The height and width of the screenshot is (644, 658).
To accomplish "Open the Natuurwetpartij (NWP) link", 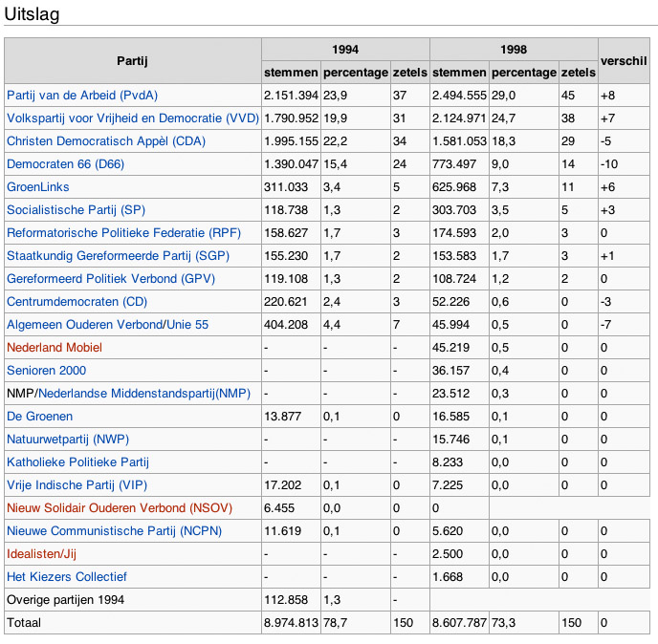I will pos(68,440).
